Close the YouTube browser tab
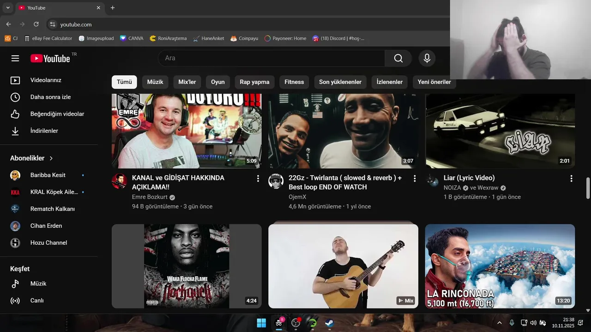This screenshot has width=591, height=332. [x=98, y=8]
